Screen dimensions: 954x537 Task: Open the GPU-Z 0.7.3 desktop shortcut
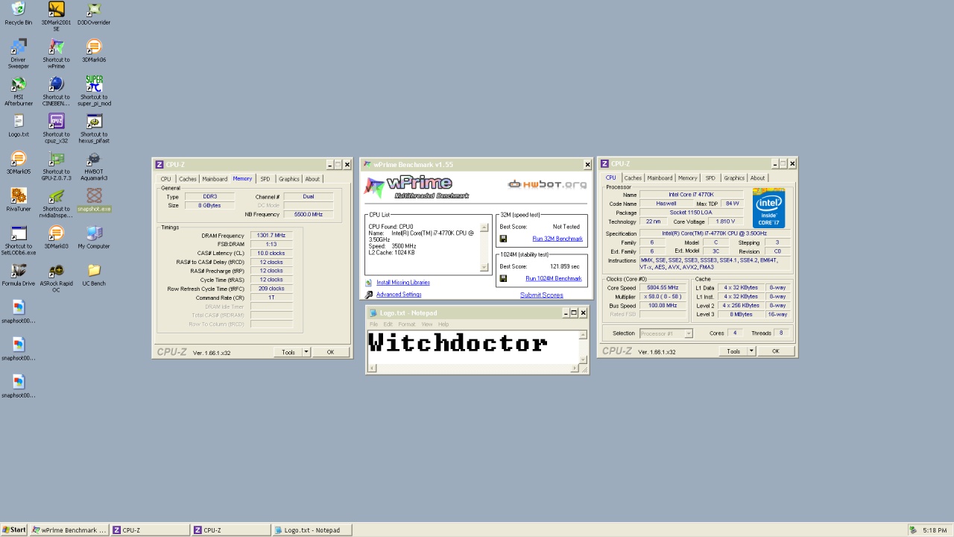(56, 160)
